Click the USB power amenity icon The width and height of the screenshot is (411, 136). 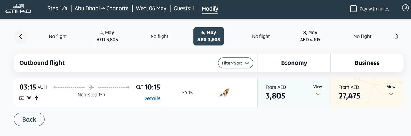(36, 98)
